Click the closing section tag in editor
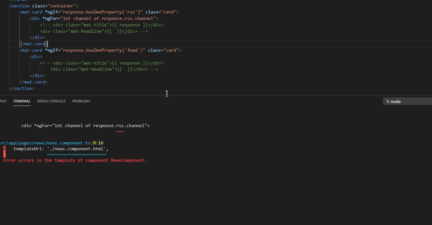The height and width of the screenshot is (225, 432). (x=22, y=89)
